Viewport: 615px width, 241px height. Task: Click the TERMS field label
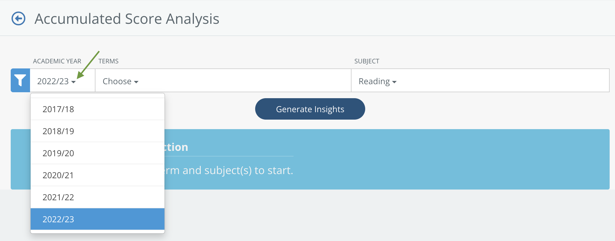109,61
